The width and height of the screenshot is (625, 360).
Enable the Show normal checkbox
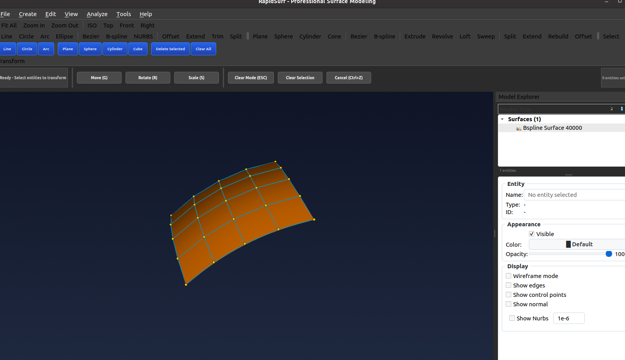tap(508, 304)
